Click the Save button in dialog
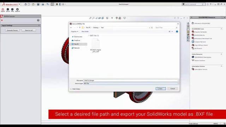Image resolution: width=226 pixels, height=127 pixels. pyautogui.click(x=161, y=89)
